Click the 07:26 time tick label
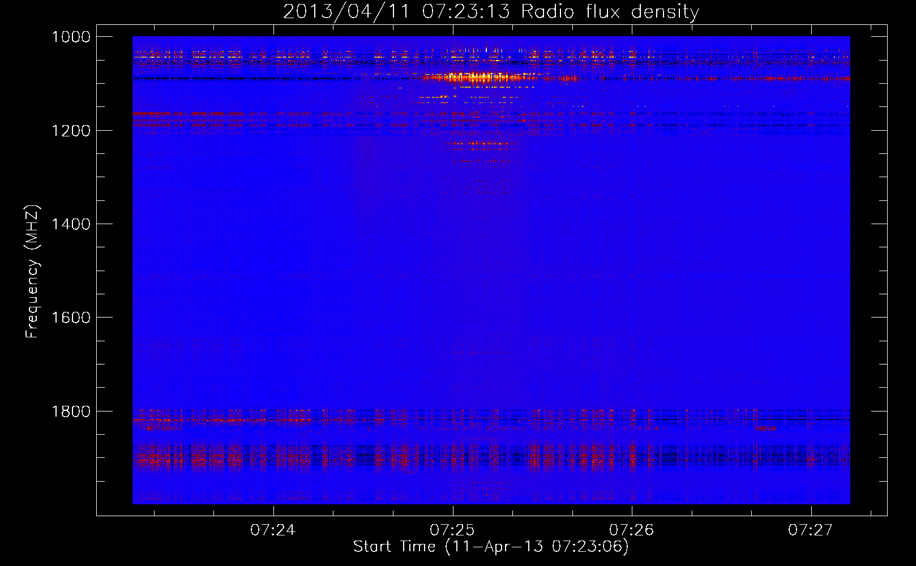This screenshot has width=916, height=566. click(631, 530)
